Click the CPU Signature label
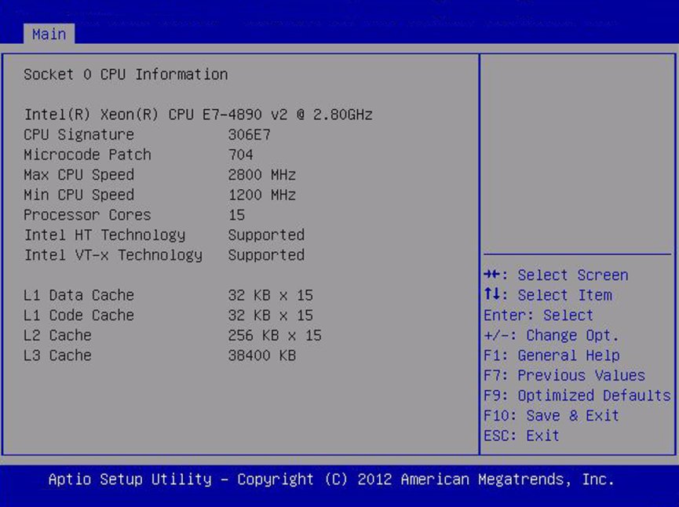679x507 pixels. click(x=78, y=135)
